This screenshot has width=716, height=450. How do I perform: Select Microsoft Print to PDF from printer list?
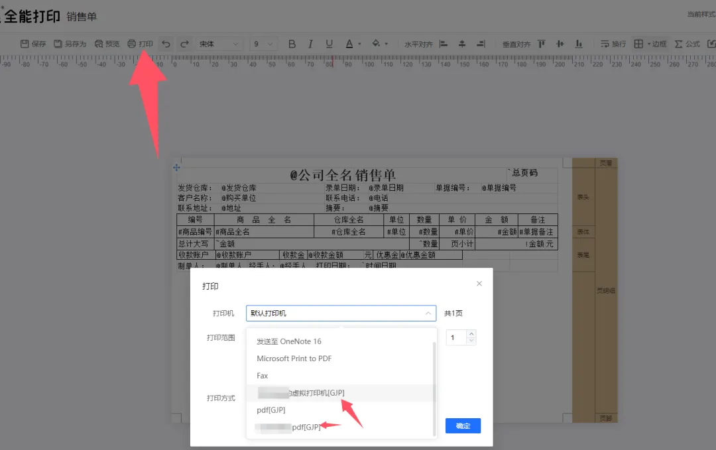tap(294, 359)
